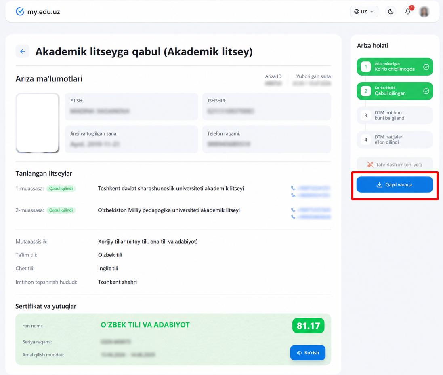The width and height of the screenshot is (443, 375).
Task: Expand the UZ language dropdown
Action: pos(364,12)
